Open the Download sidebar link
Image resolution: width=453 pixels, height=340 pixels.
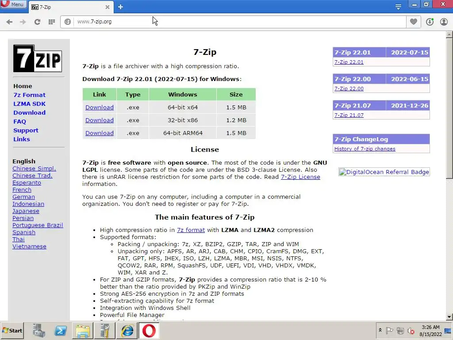30,113
